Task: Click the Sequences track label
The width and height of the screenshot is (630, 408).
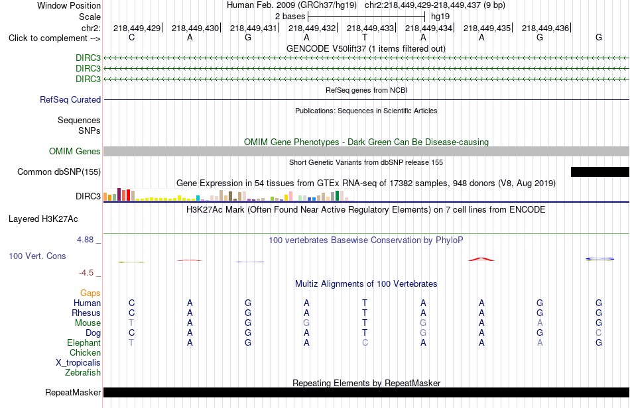Action: [79, 120]
